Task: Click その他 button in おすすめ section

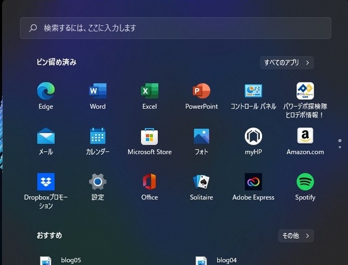Action: [x=296, y=235]
